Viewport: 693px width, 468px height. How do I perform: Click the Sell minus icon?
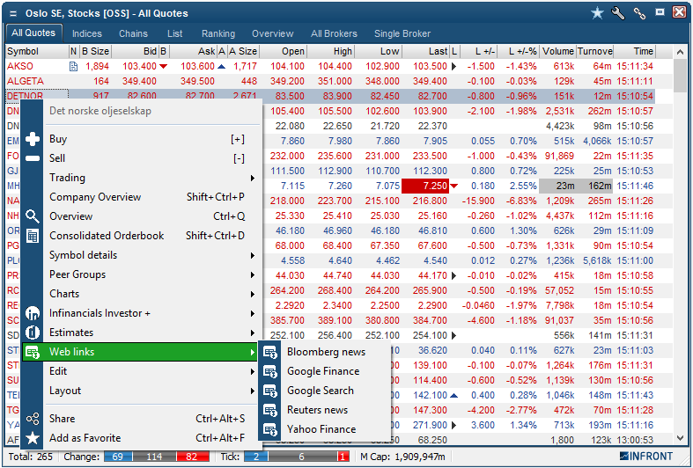[x=33, y=158]
